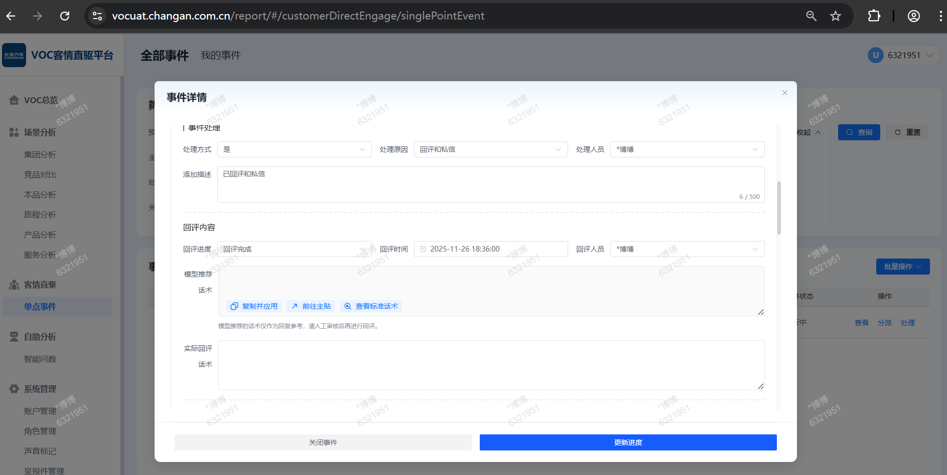Click the blue 更新进度 button
The width and height of the screenshot is (947, 475).
click(x=628, y=442)
